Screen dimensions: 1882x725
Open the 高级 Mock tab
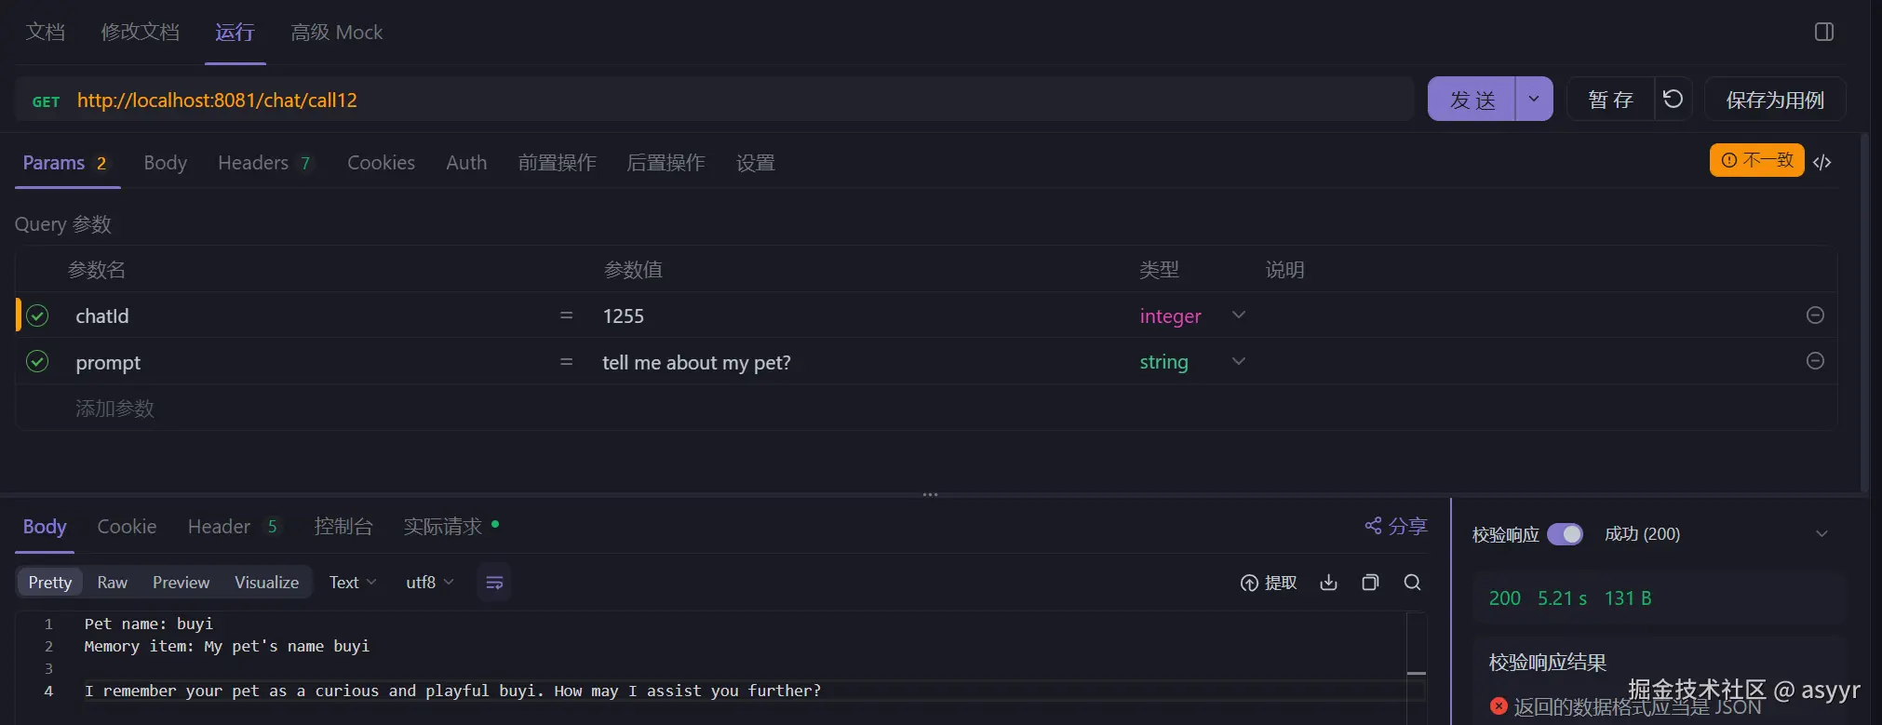click(336, 33)
